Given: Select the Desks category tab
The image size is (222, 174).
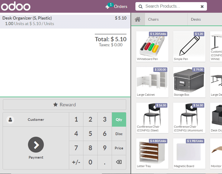Looking at the screenshot, I should point(205,19).
